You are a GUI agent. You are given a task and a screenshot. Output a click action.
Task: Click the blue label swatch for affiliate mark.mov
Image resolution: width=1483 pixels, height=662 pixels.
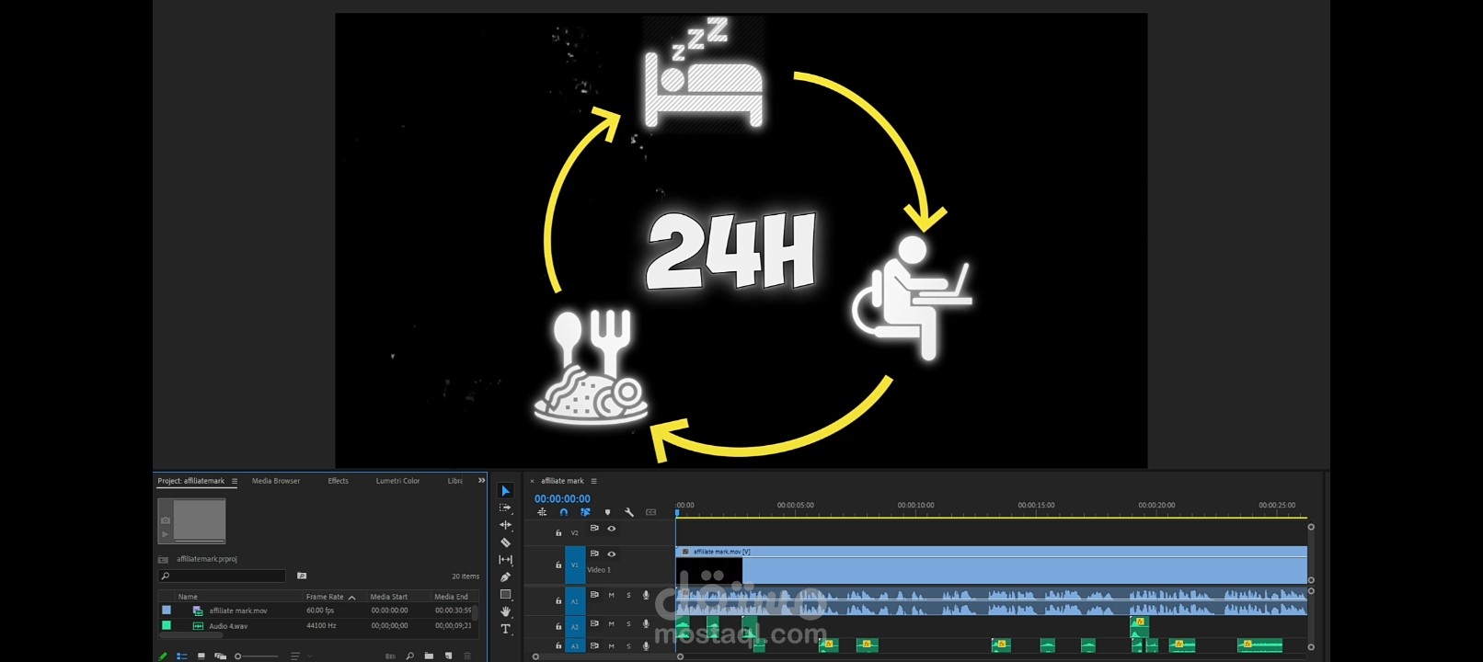pyautogui.click(x=167, y=610)
